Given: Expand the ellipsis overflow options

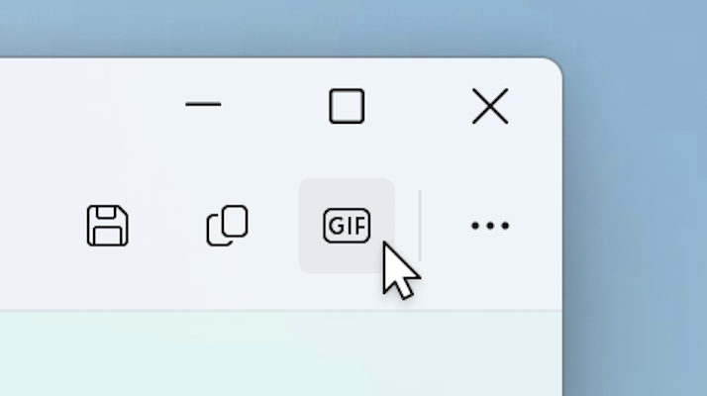Looking at the screenshot, I should [x=490, y=226].
